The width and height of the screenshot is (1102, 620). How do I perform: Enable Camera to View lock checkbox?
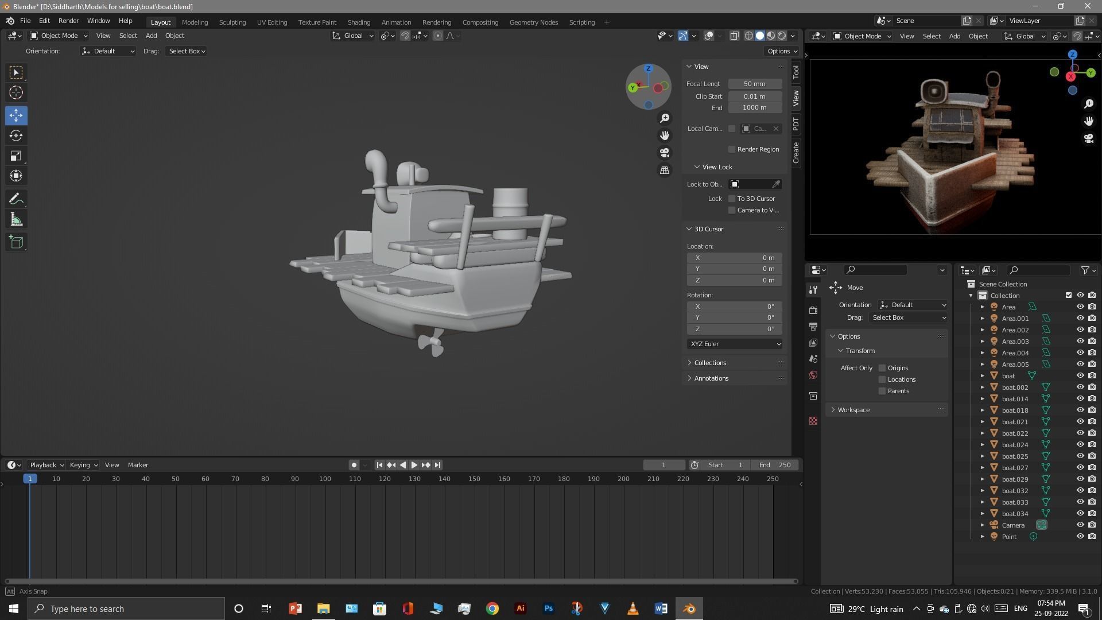coord(732,210)
